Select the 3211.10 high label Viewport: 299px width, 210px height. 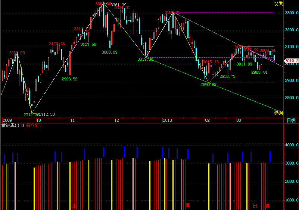(x=82, y=29)
